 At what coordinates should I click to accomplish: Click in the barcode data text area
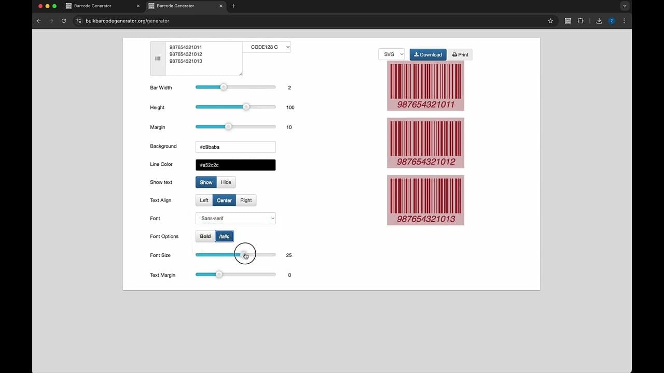204,59
